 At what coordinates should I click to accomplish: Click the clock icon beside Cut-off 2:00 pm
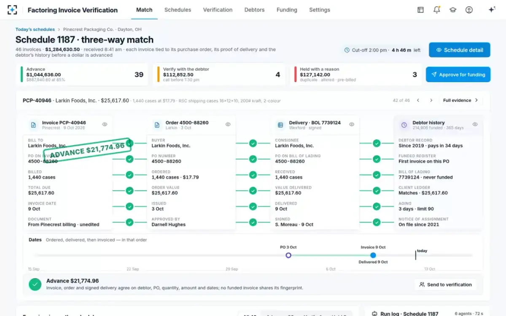coord(347,50)
